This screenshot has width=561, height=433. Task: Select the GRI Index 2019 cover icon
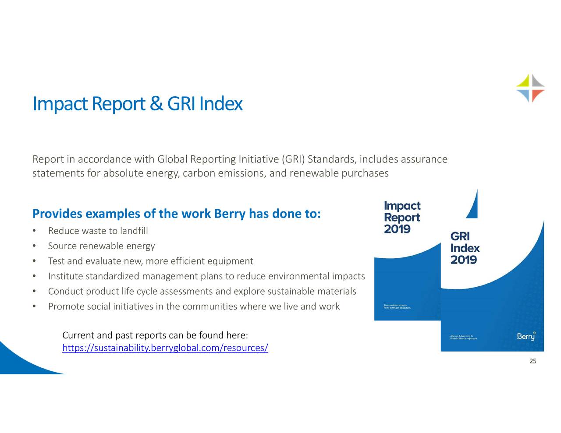[x=491, y=285]
